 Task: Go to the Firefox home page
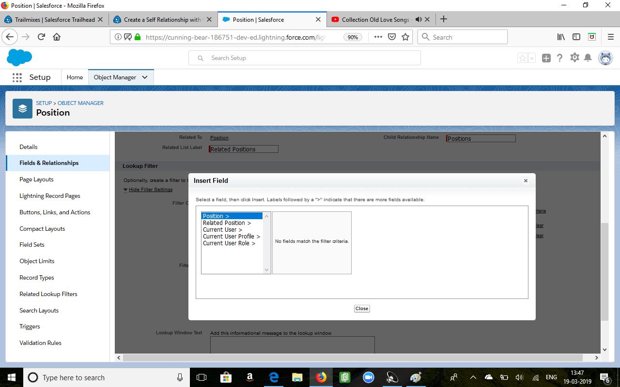coord(57,37)
